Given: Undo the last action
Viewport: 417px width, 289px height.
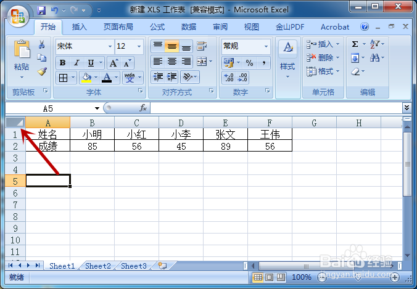Looking at the screenshot, I should pyautogui.click(x=54, y=10).
